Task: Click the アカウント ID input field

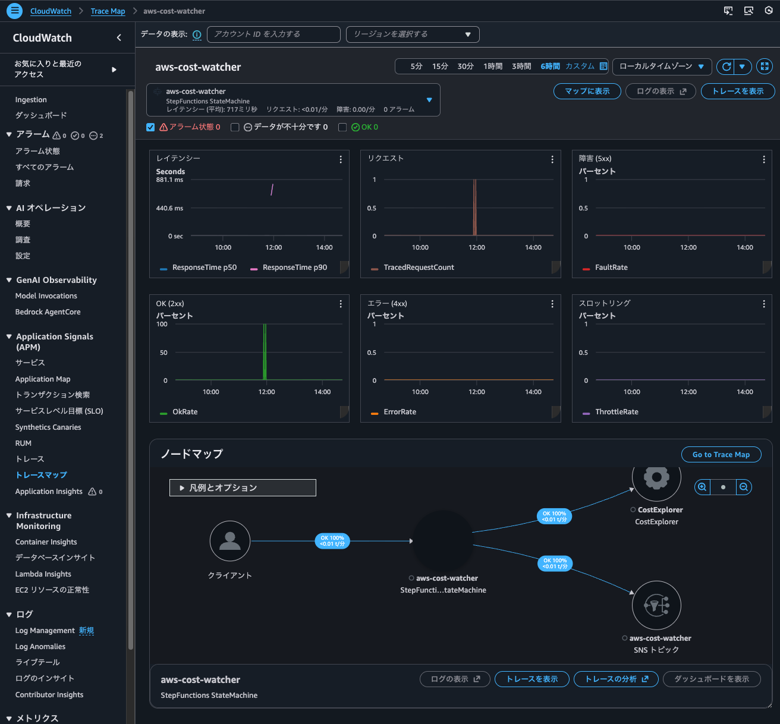Action: pos(273,34)
